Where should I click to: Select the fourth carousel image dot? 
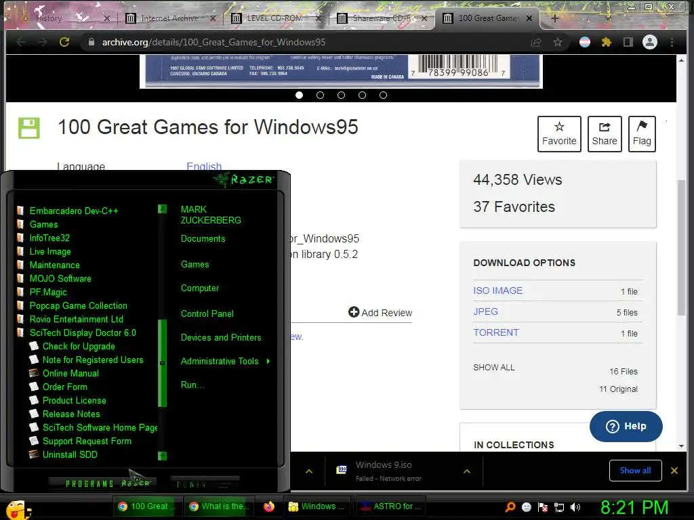pos(362,95)
